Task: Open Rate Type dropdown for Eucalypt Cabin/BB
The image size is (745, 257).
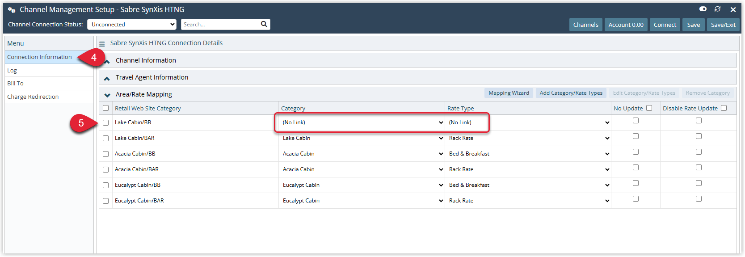Action: pos(528,185)
